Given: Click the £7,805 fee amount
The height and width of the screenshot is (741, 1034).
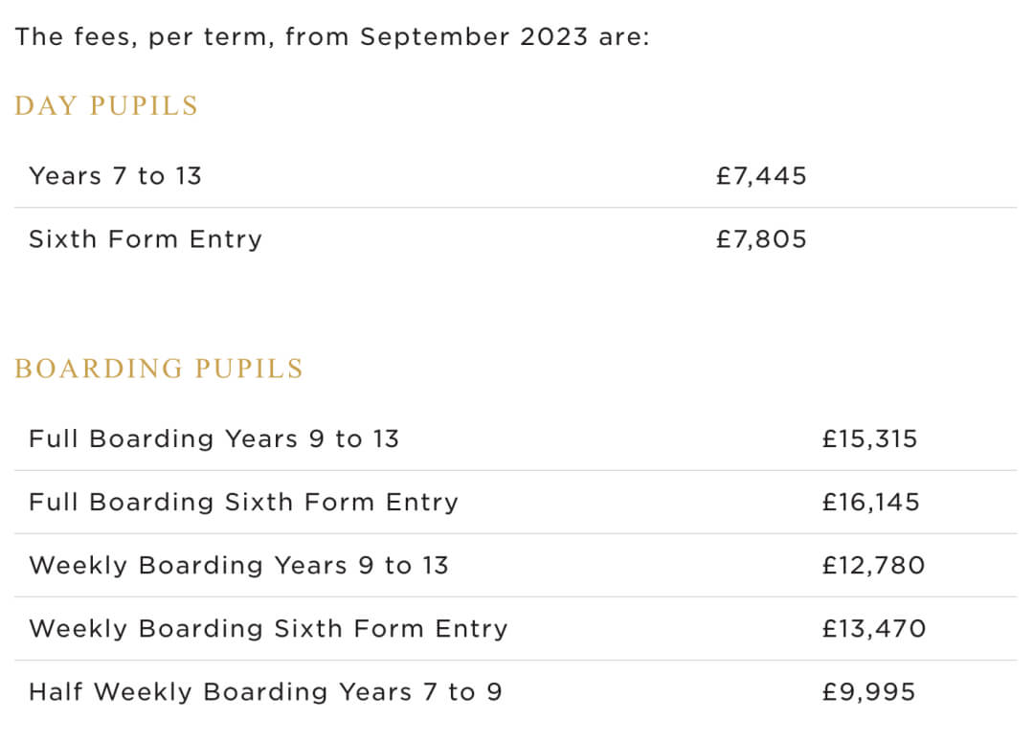Looking at the screenshot, I should (761, 239).
